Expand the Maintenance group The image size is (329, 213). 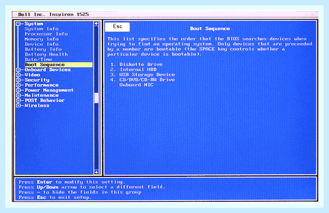tap(18, 95)
